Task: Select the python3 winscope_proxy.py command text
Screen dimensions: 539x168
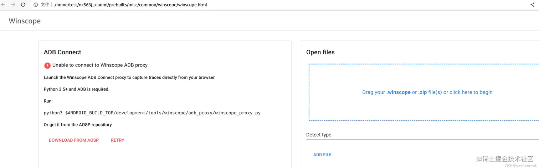Action: [x=152, y=113]
